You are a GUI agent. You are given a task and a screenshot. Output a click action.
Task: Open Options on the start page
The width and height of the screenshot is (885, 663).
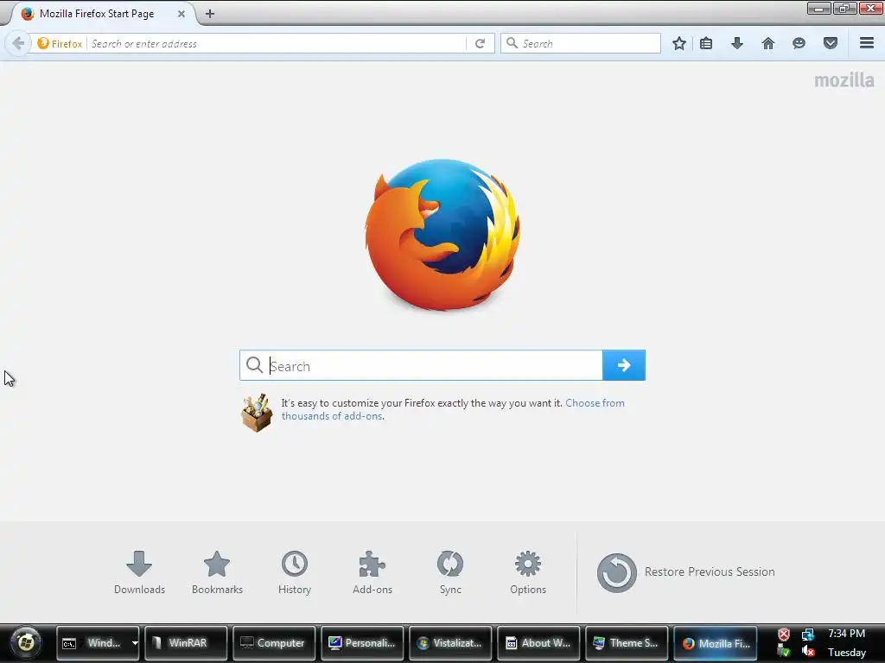pos(528,573)
